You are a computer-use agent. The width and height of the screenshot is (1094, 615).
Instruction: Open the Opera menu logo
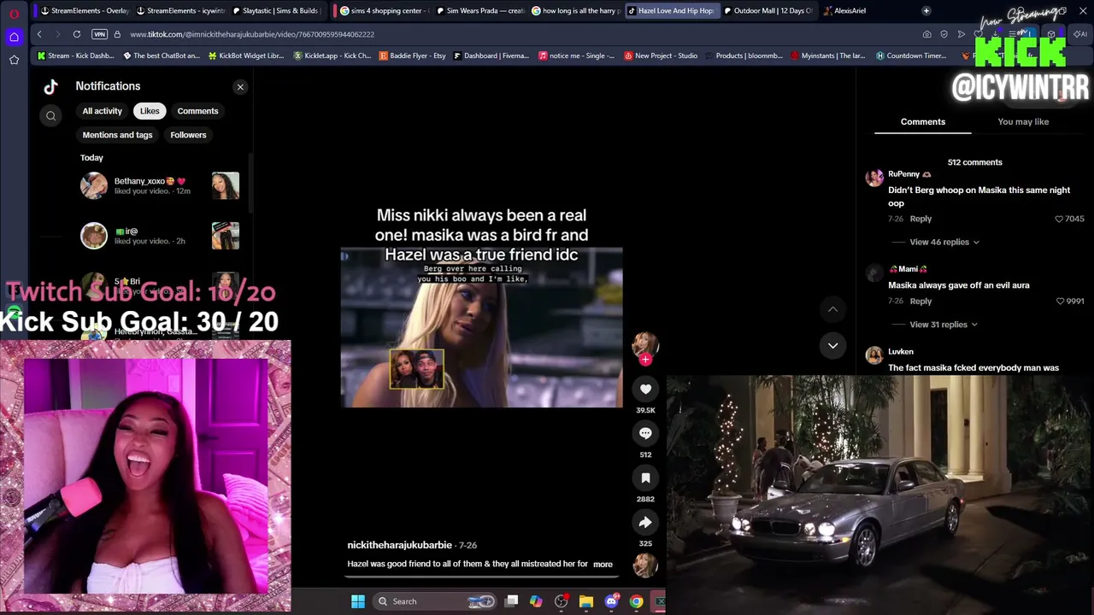pos(14,14)
